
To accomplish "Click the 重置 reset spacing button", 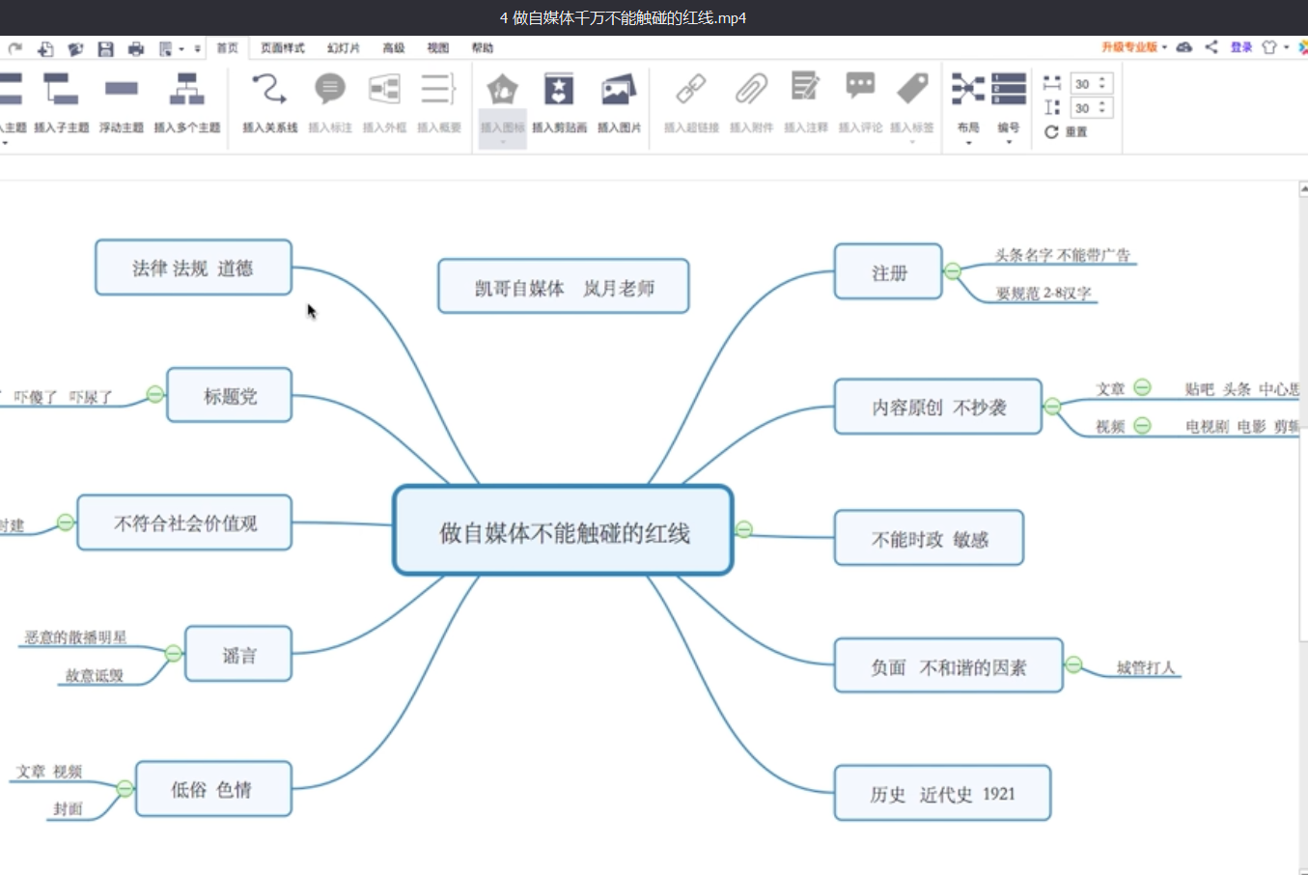I will coord(1067,132).
